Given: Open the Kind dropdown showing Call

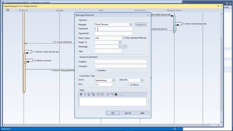Looking at the screenshot, I should [113, 84].
